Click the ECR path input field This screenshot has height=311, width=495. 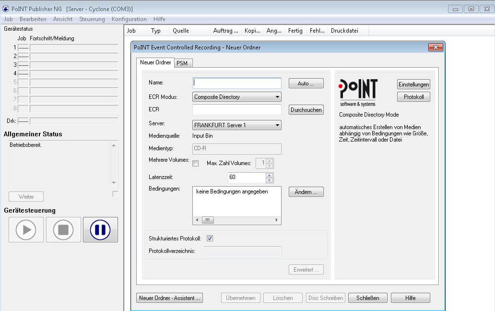[x=237, y=109]
